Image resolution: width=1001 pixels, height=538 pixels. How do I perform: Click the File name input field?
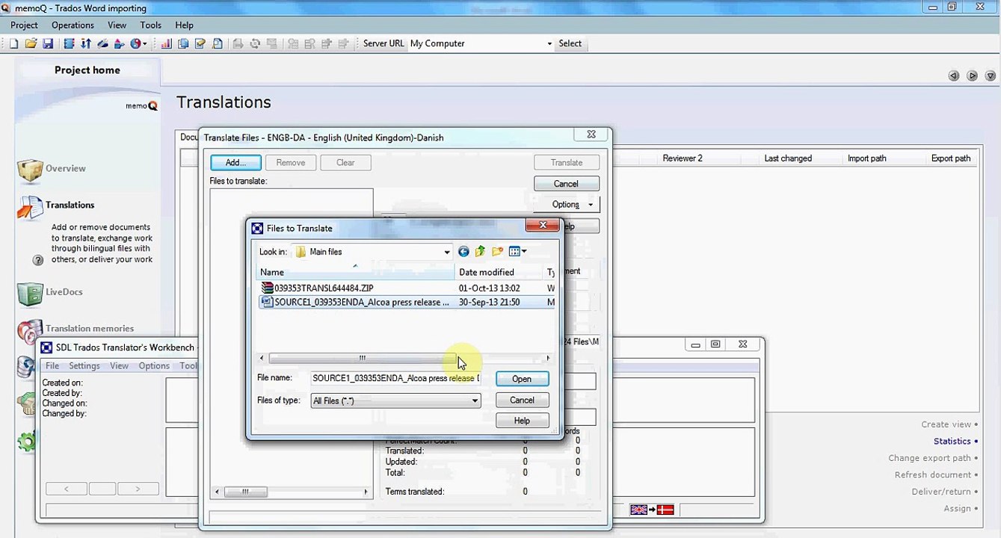click(x=395, y=379)
